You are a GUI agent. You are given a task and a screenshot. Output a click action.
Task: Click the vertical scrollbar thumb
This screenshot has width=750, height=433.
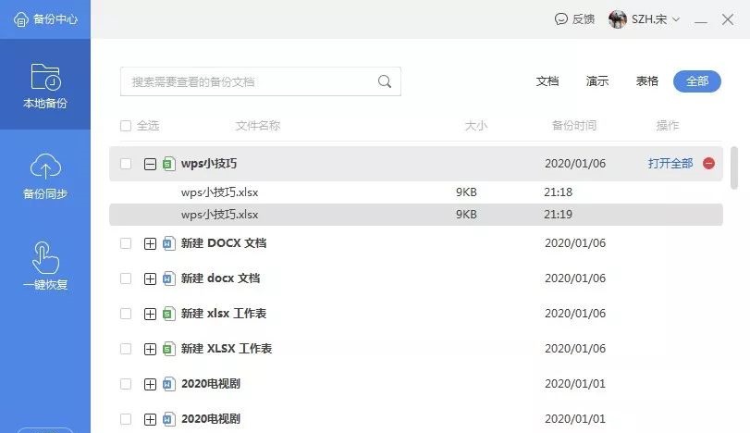pyautogui.click(x=734, y=168)
